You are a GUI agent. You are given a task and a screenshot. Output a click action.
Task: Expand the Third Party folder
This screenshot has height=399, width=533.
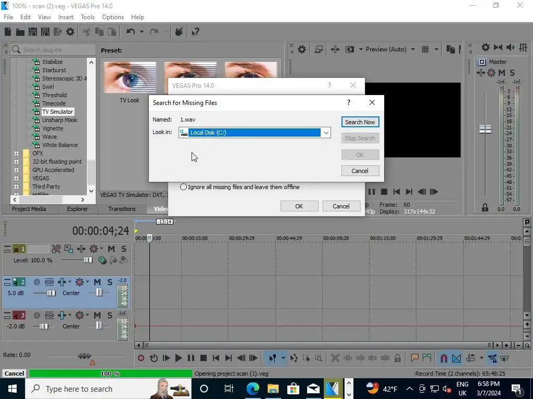click(x=16, y=187)
